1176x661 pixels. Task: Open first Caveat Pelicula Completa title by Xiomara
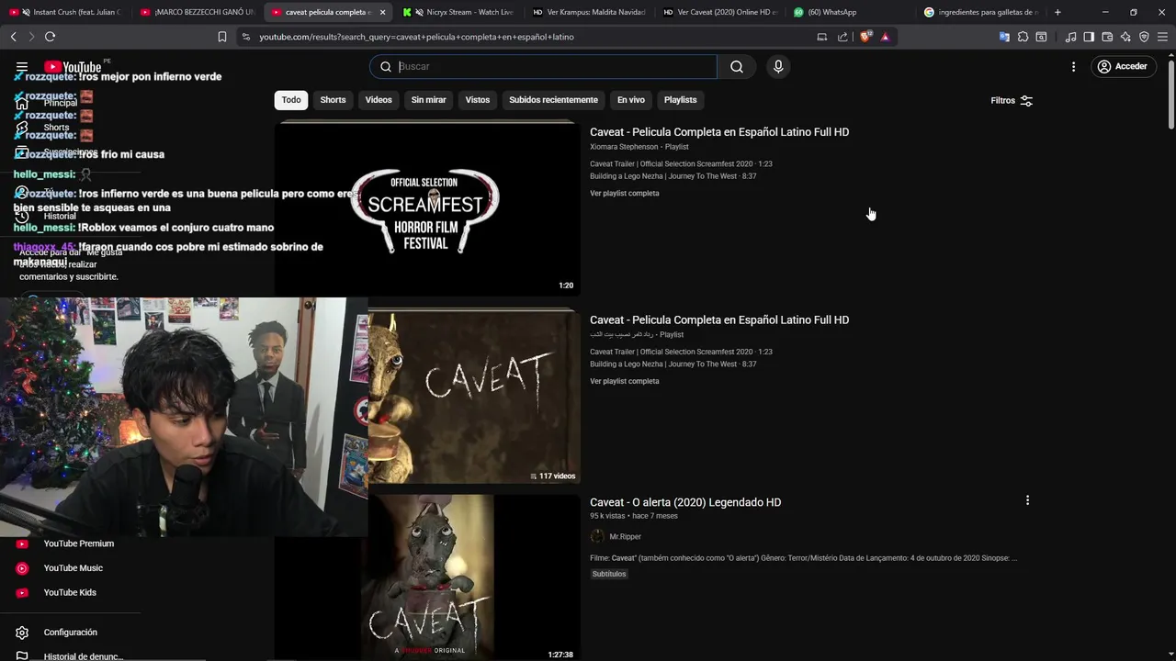pos(719,132)
